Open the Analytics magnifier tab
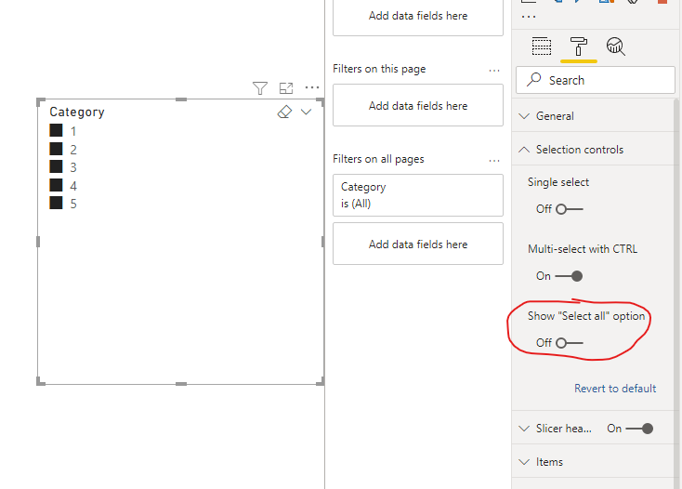Screen dimensions: 682x489 pos(615,46)
